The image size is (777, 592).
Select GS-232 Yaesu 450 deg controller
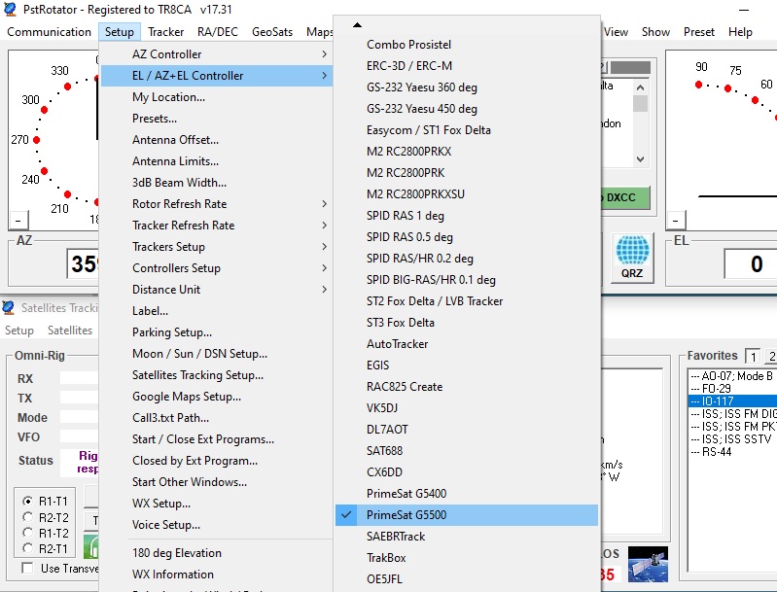(x=467, y=109)
